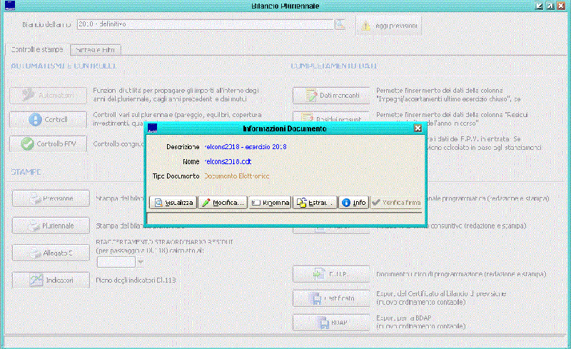Image resolution: width=571 pixels, height=349 pixels.
Task: Close the Informazioni Documento dialog
Action: (418, 128)
